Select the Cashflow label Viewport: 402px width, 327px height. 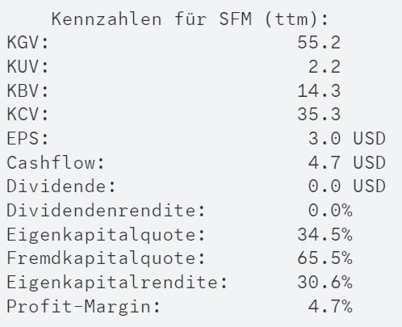[56, 162]
